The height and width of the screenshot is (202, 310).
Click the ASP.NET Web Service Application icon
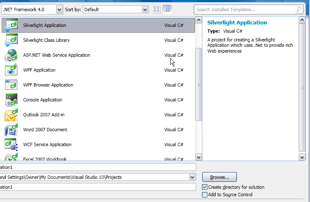pos(11,55)
